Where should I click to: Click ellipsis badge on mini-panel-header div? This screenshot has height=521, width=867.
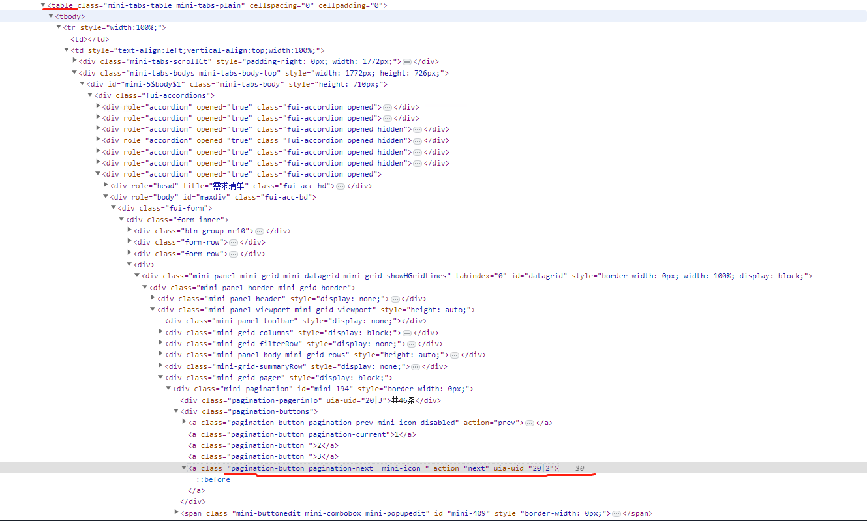[395, 299]
